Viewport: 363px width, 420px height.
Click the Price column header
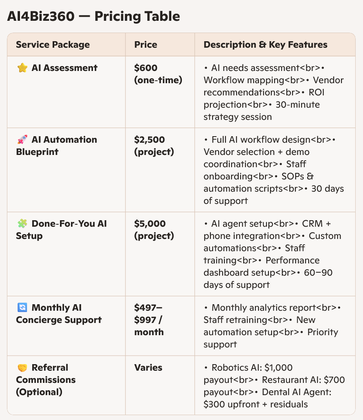point(146,45)
